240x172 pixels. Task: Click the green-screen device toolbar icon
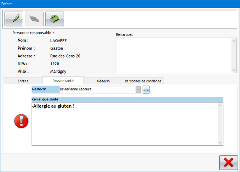click(54, 18)
